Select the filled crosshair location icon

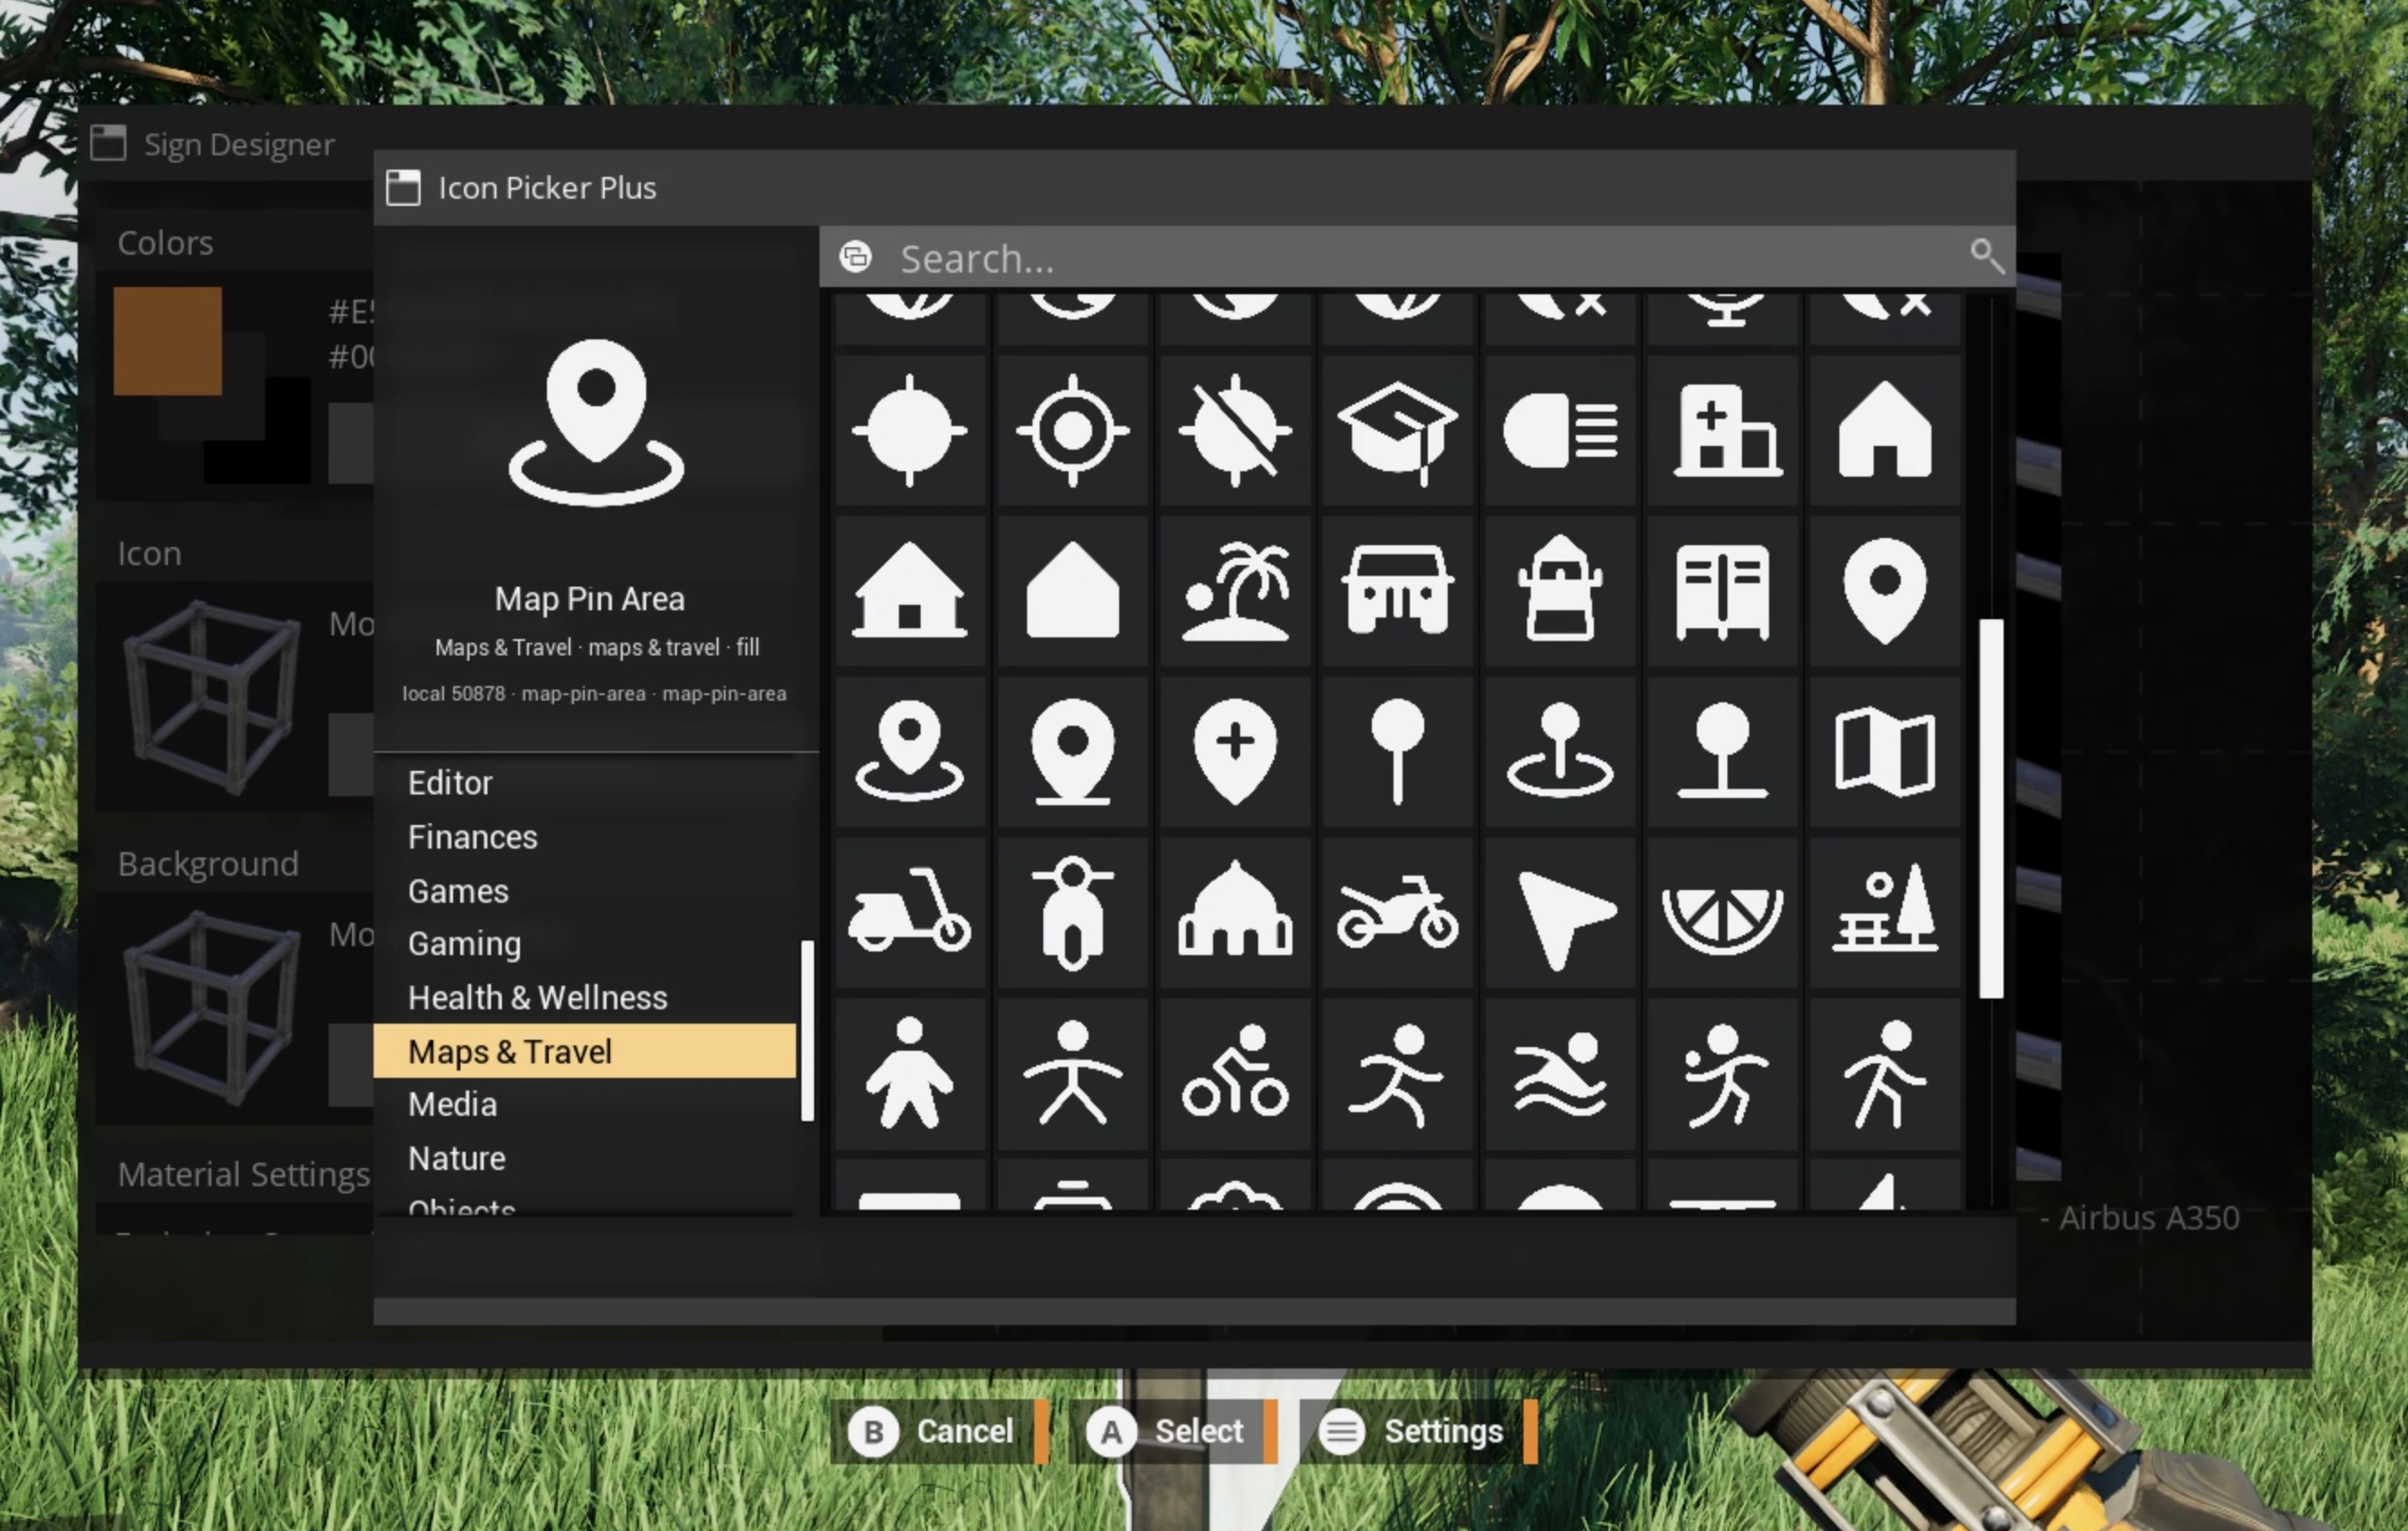909,431
